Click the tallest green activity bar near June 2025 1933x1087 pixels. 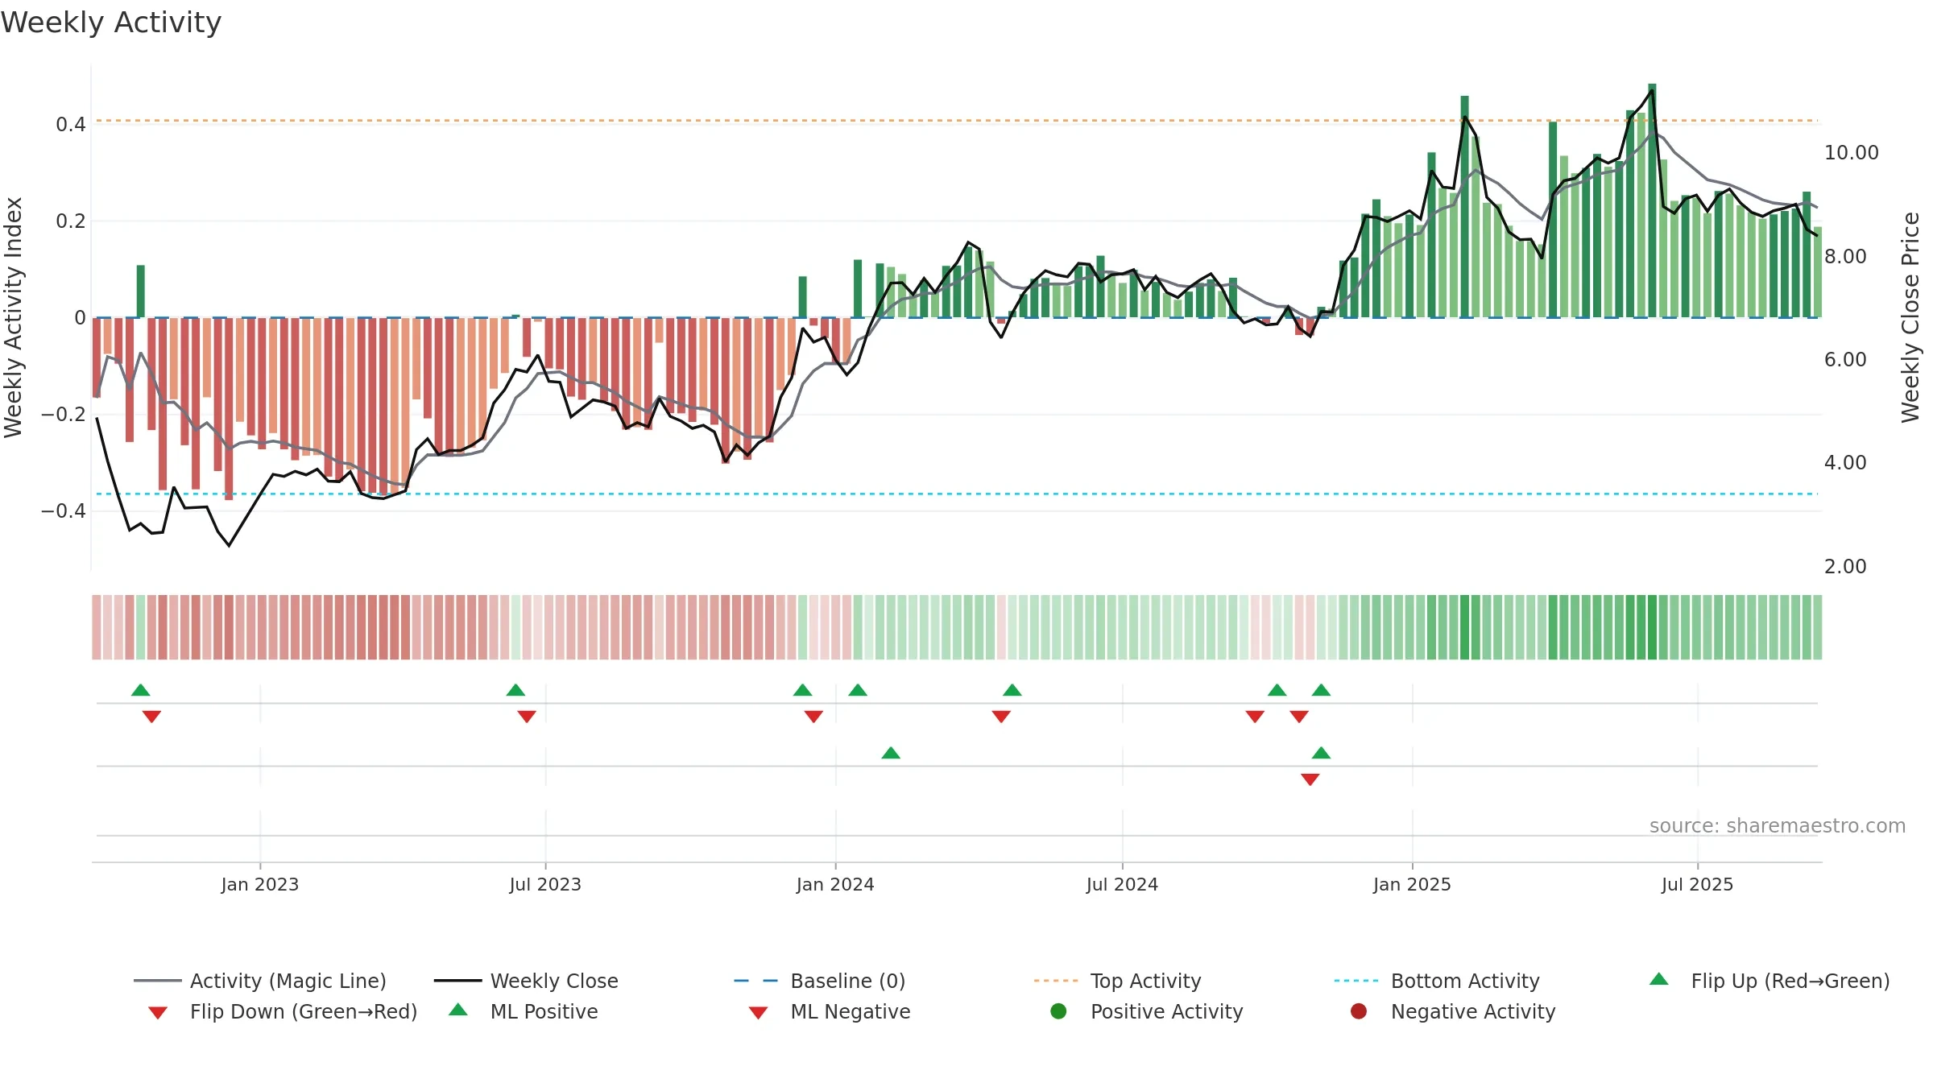1652,200
